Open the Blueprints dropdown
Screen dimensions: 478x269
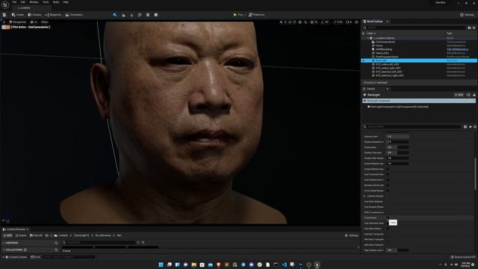click(53, 15)
